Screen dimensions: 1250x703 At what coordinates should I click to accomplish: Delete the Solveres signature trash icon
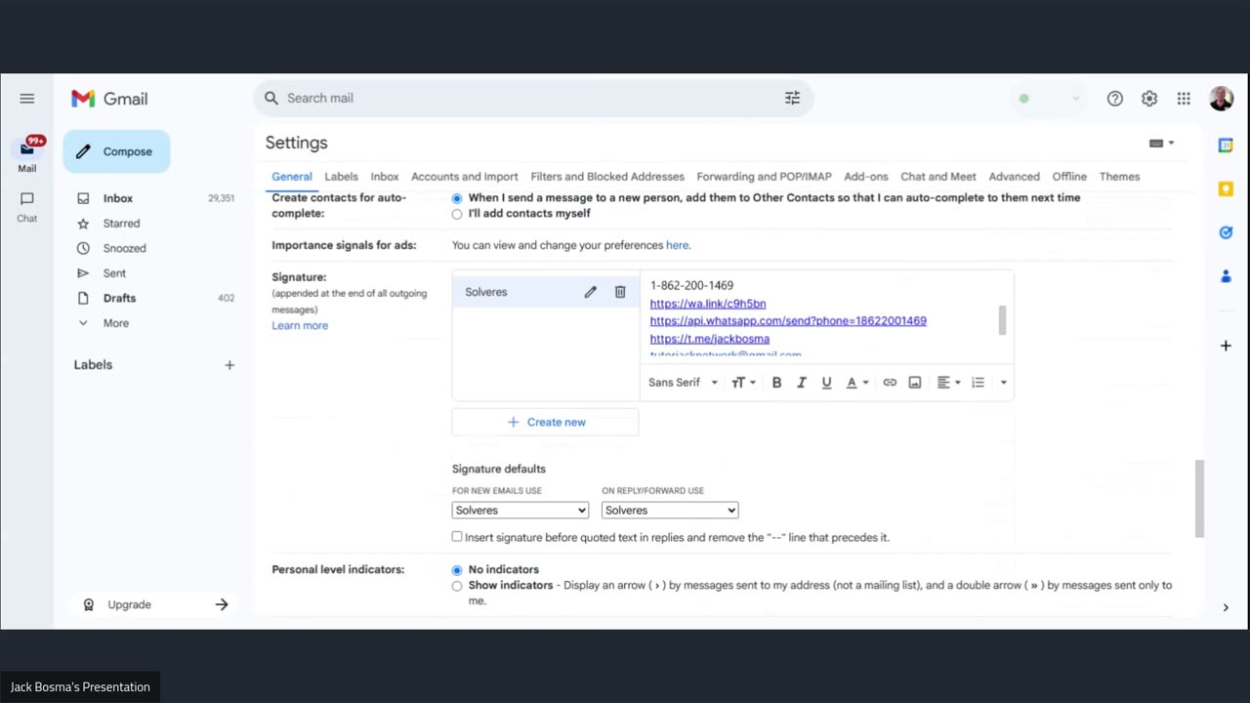click(620, 292)
